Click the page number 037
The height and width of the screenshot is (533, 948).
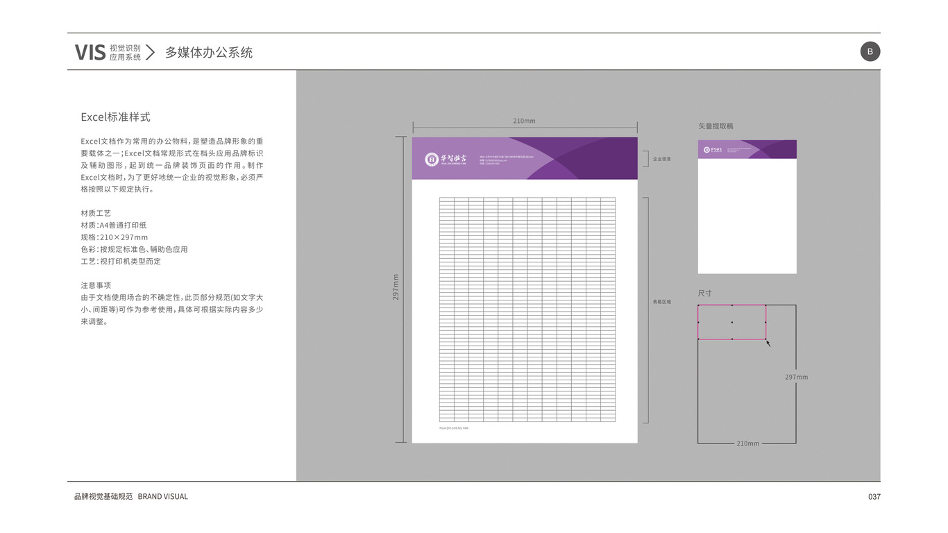click(x=874, y=496)
